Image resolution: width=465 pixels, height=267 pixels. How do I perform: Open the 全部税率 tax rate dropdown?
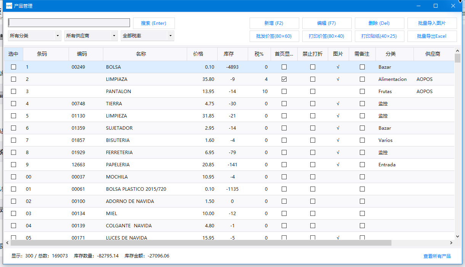(x=148, y=36)
